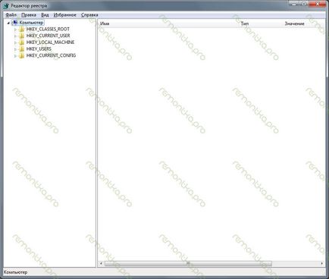Select the HKEY_USERS tree label
329x279 pixels.
pos(39,49)
